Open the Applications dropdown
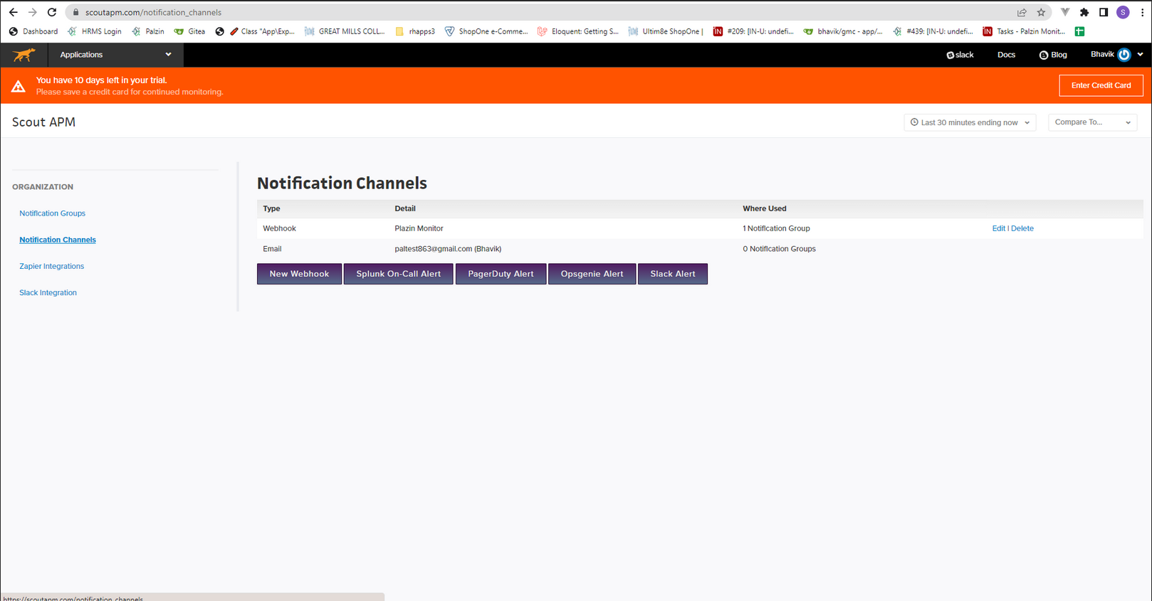 [115, 55]
